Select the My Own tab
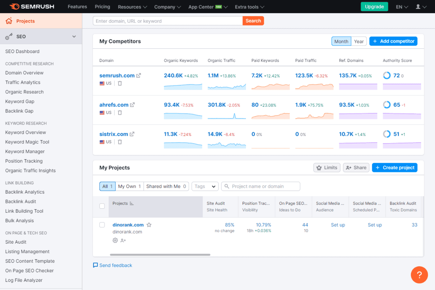Image resolution: width=435 pixels, height=290 pixels. 129,186
